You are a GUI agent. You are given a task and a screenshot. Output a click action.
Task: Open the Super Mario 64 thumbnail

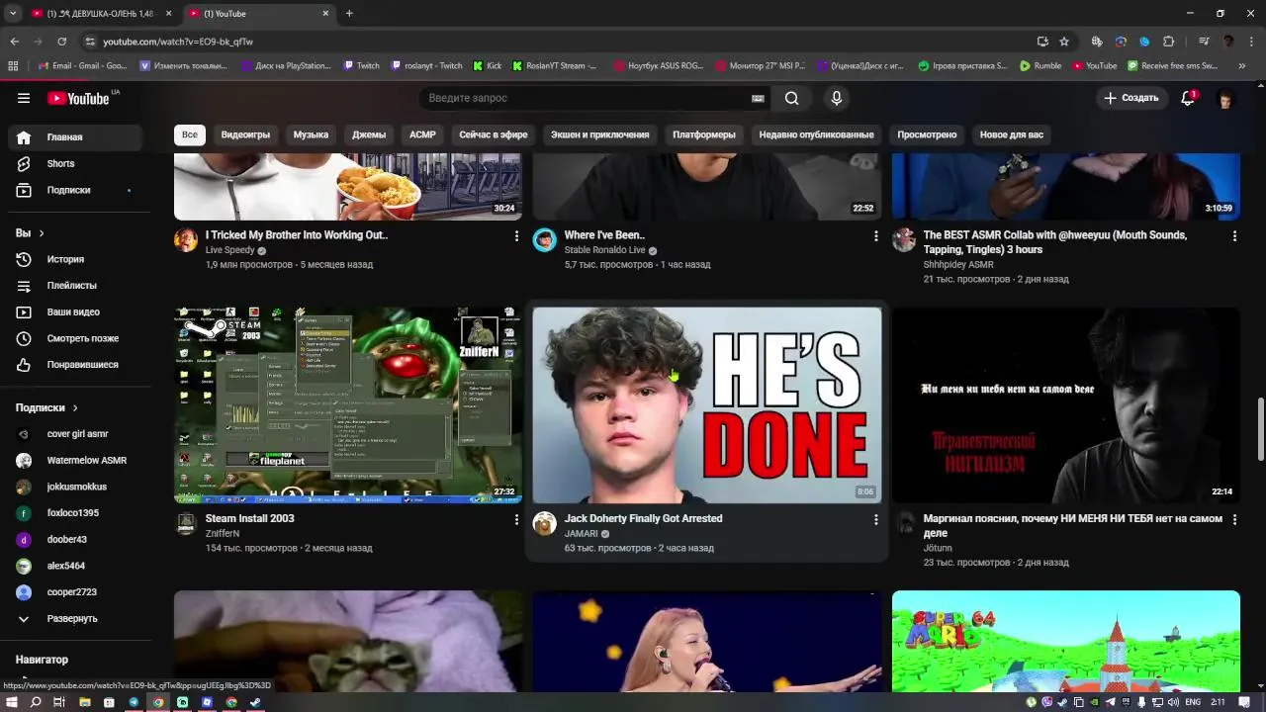(x=1066, y=641)
